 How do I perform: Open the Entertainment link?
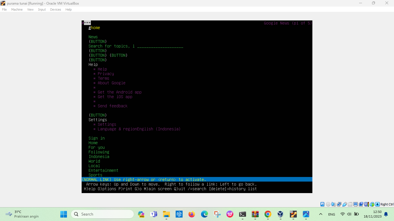104,170
